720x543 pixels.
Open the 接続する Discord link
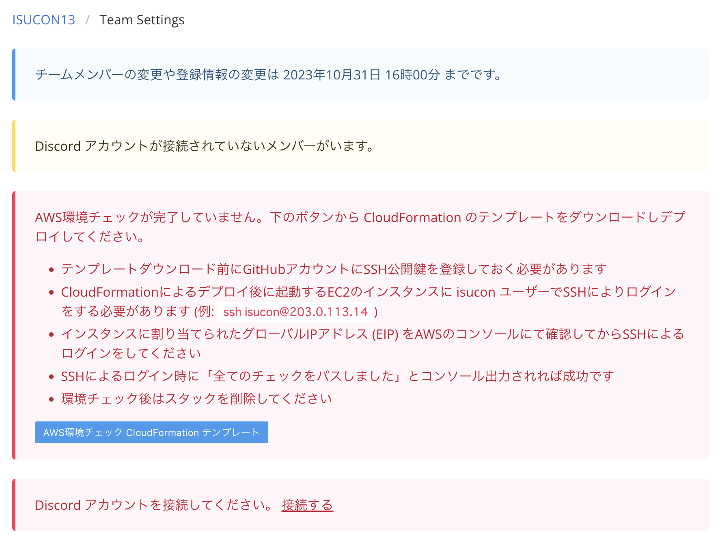[307, 505]
